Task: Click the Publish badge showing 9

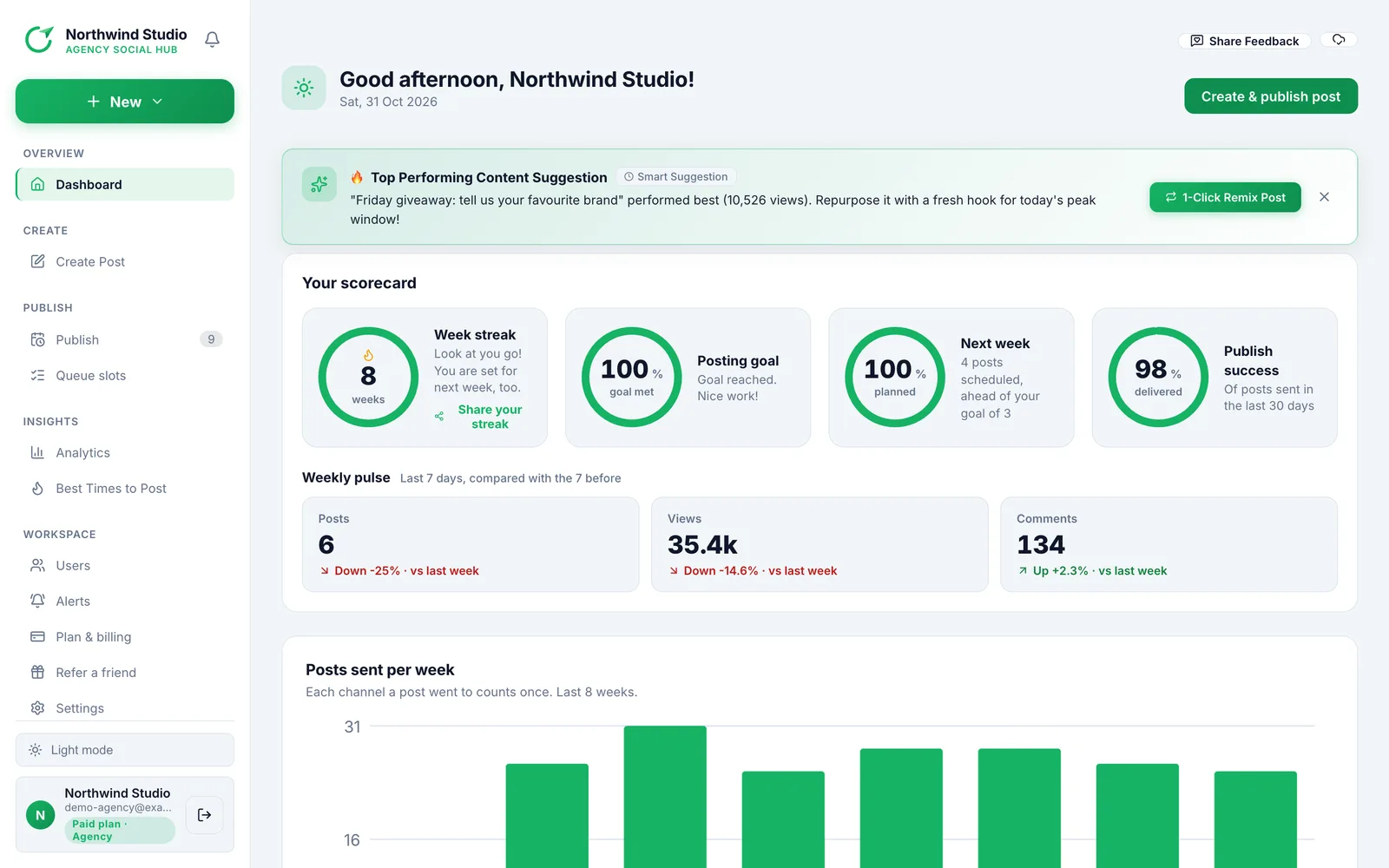Action: (211, 339)
